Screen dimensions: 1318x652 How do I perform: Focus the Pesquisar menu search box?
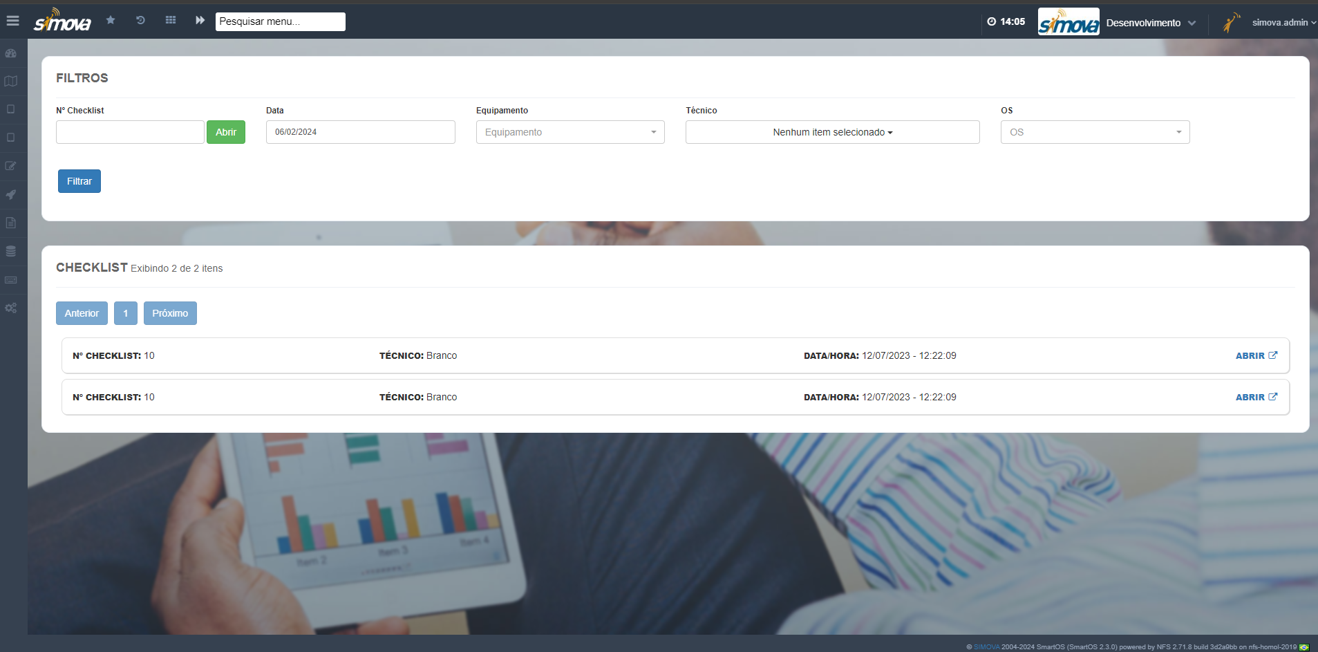pyautogui.click(x=281, y=21)
